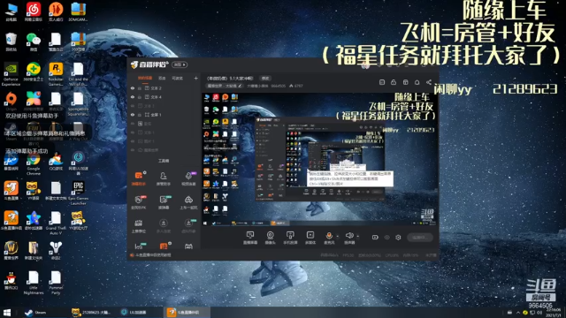Open the Origin desktop icon
Viewport: 566px width, 318px height.
click(11, 101)
